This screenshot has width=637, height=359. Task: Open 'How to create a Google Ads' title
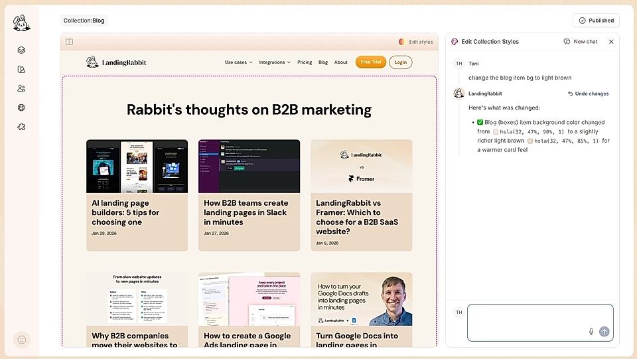point(247,340)
